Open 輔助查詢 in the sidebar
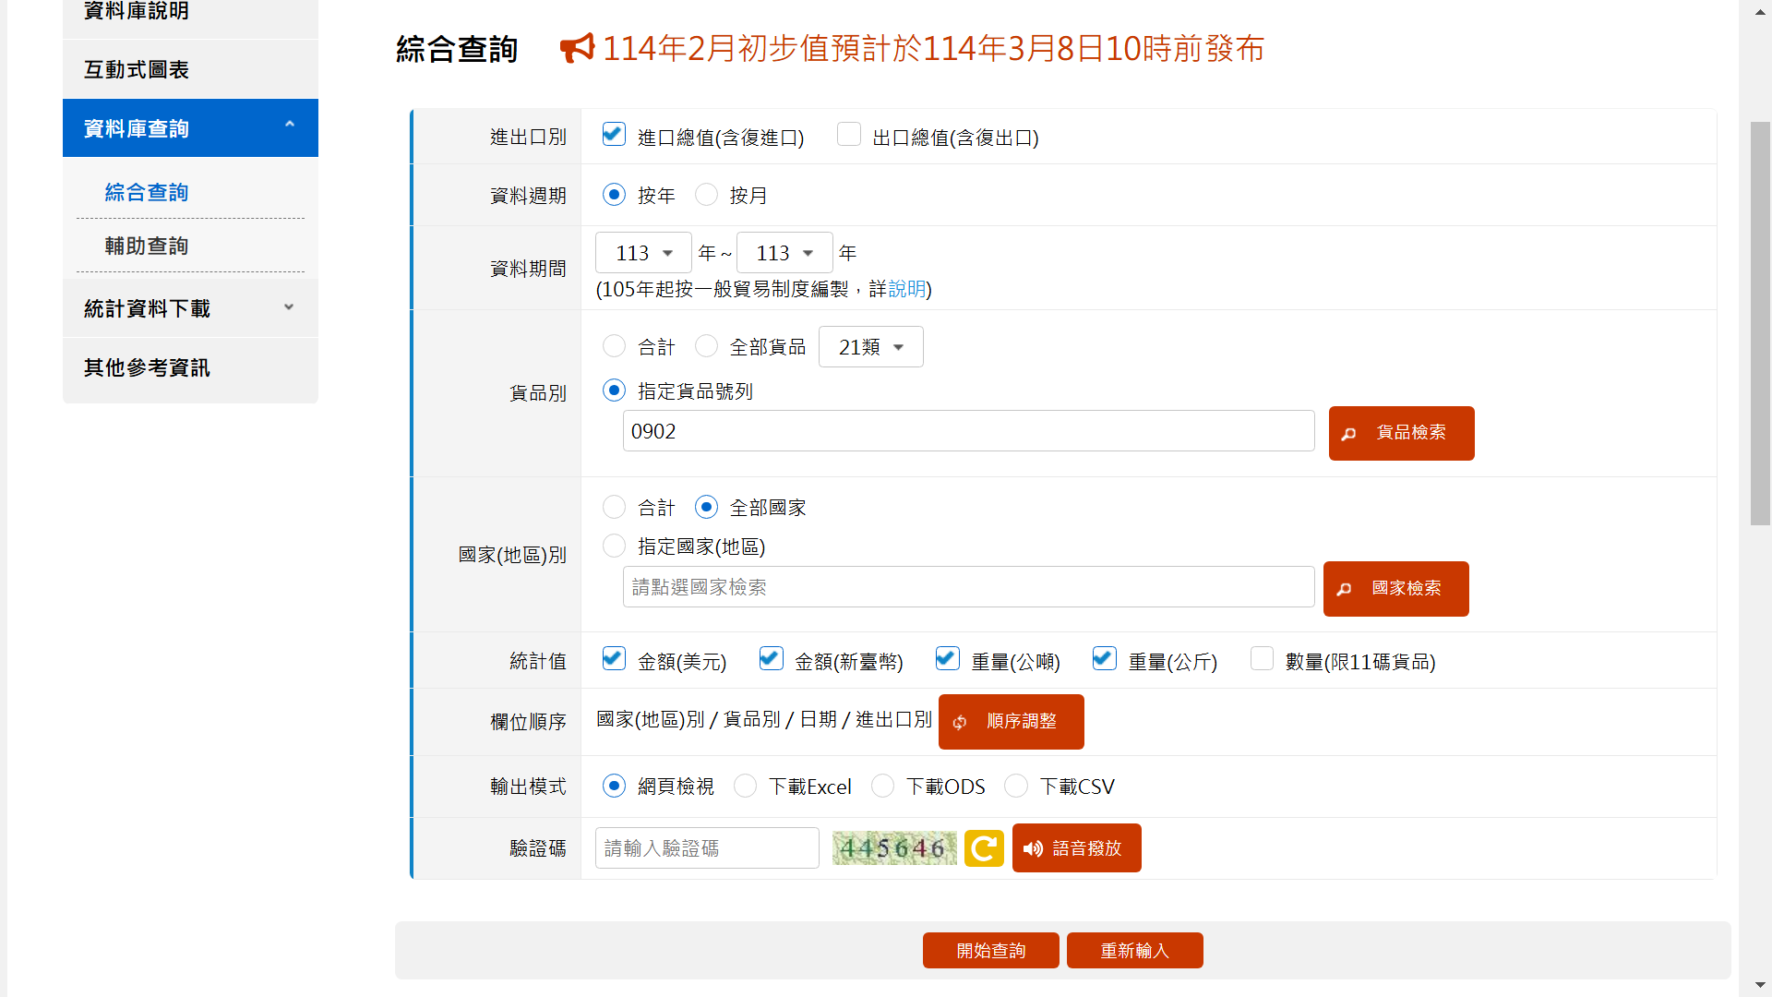The image size is (1772, 997). click(x=147, y=246)
